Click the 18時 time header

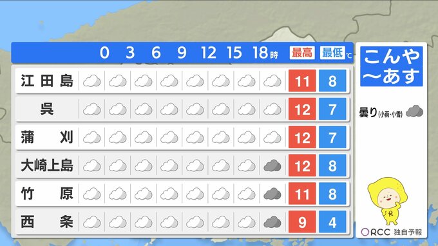point(265,53)
